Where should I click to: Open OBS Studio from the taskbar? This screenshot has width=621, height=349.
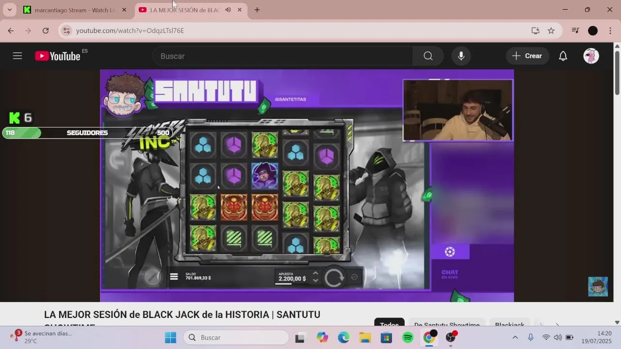pyautogui.click(x=451, y=337)
